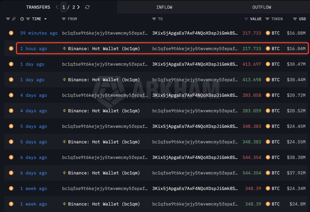The width and height of the screenshot is (310, 212).
Task: Toggle the clock time format icon
Action: [22, 19]
